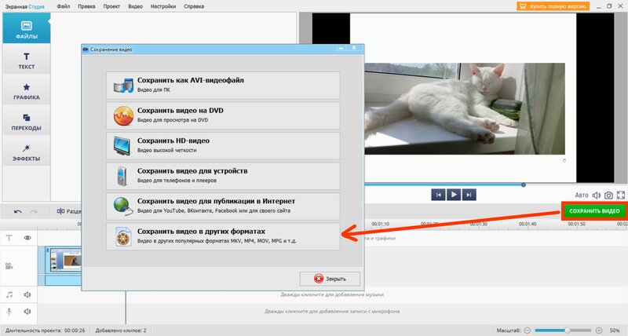Choose Сохранить HD-видео option
Viewport: 628px width, 336px height.
click(223, 146)
